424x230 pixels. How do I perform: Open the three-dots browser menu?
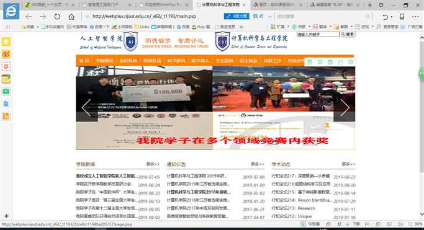(415, 17)
